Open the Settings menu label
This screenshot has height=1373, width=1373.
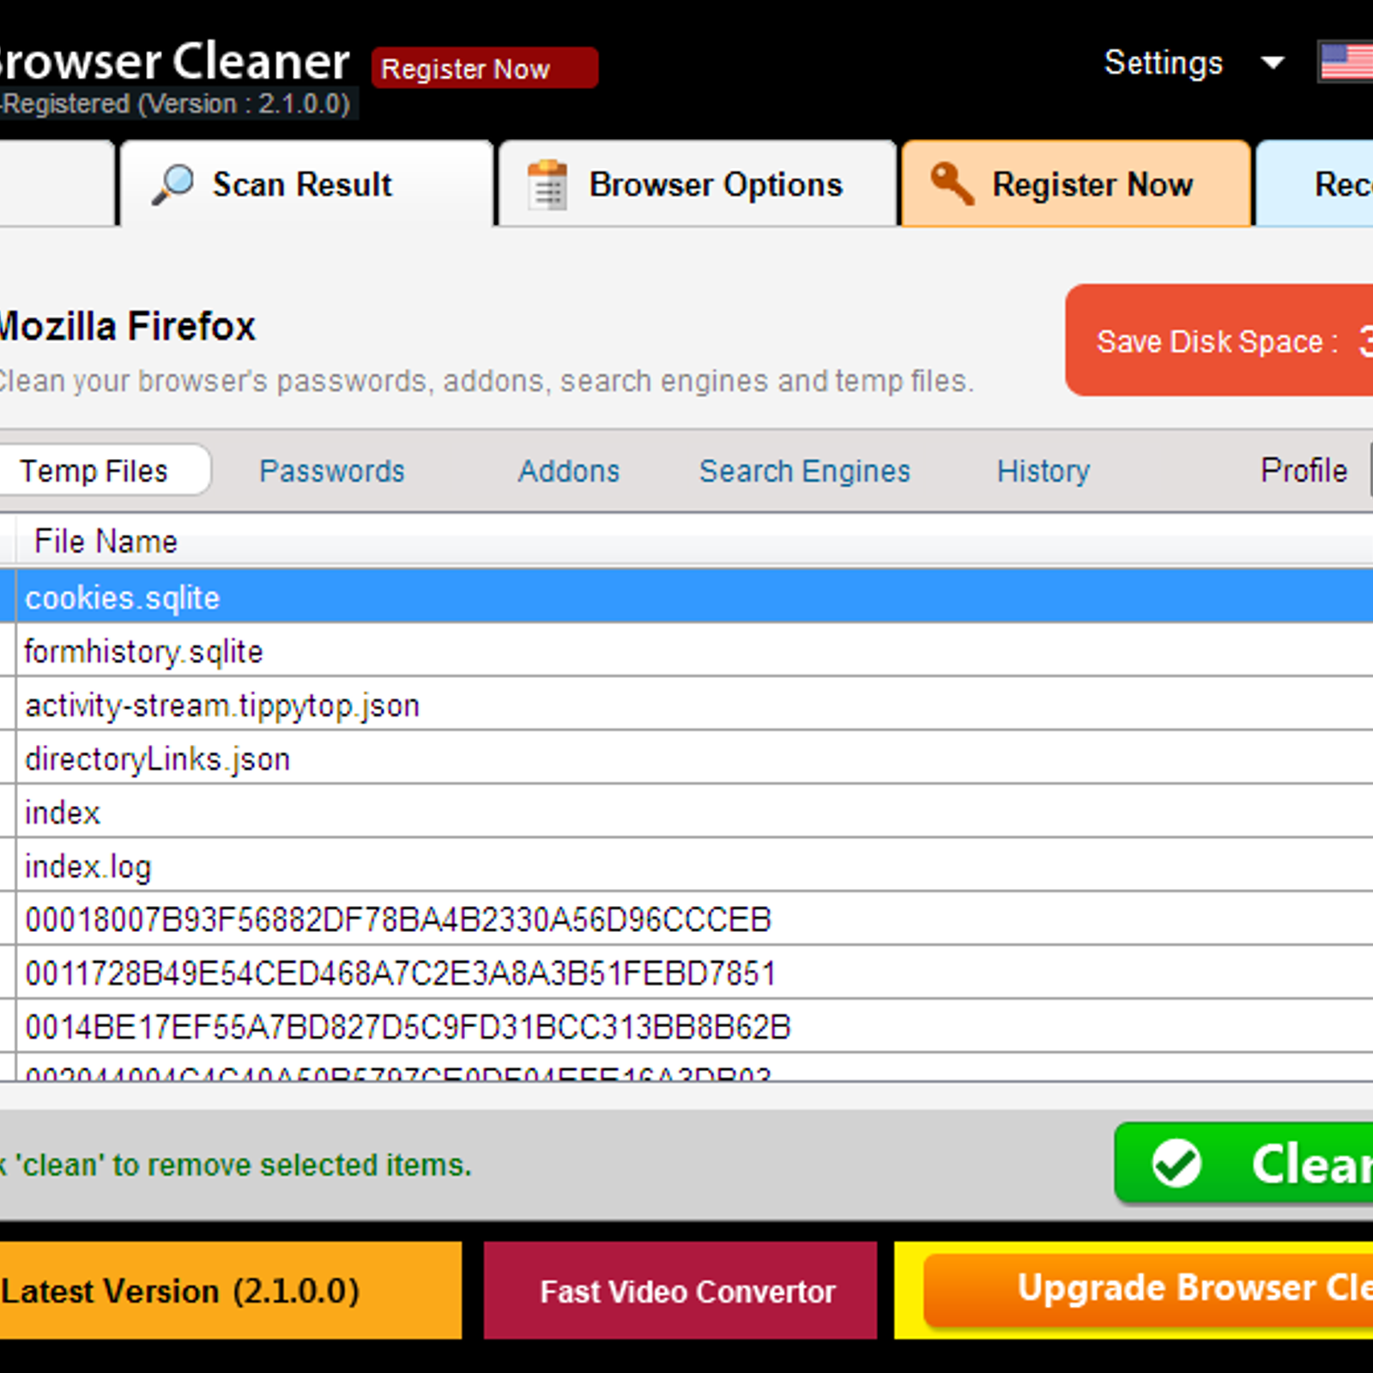(x=1164, y=63)
